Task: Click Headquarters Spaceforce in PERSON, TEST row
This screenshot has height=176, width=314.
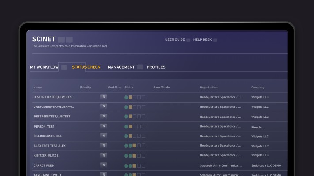Action: pyautogui.click(x=220, y=126)
